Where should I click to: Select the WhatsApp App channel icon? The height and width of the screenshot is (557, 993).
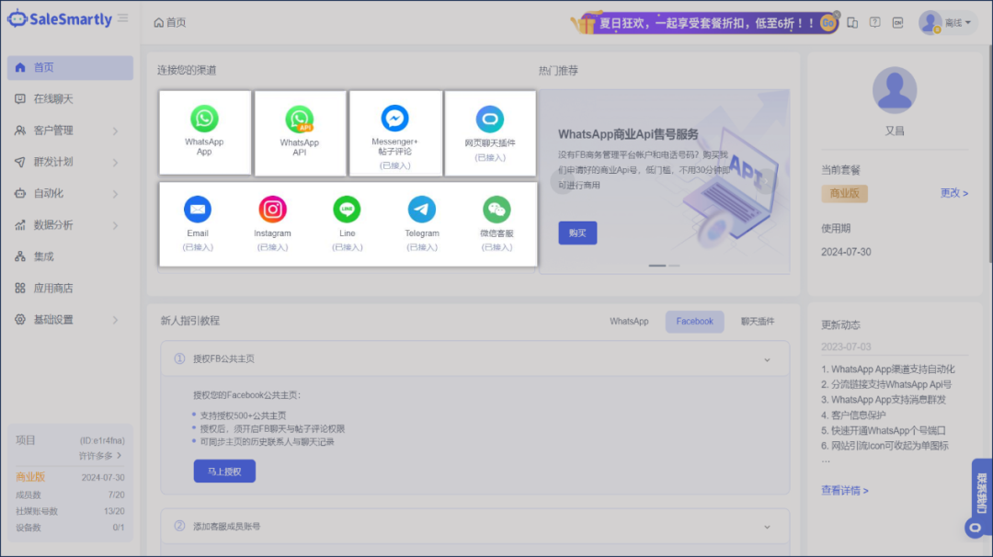click(x=204, y=119)
